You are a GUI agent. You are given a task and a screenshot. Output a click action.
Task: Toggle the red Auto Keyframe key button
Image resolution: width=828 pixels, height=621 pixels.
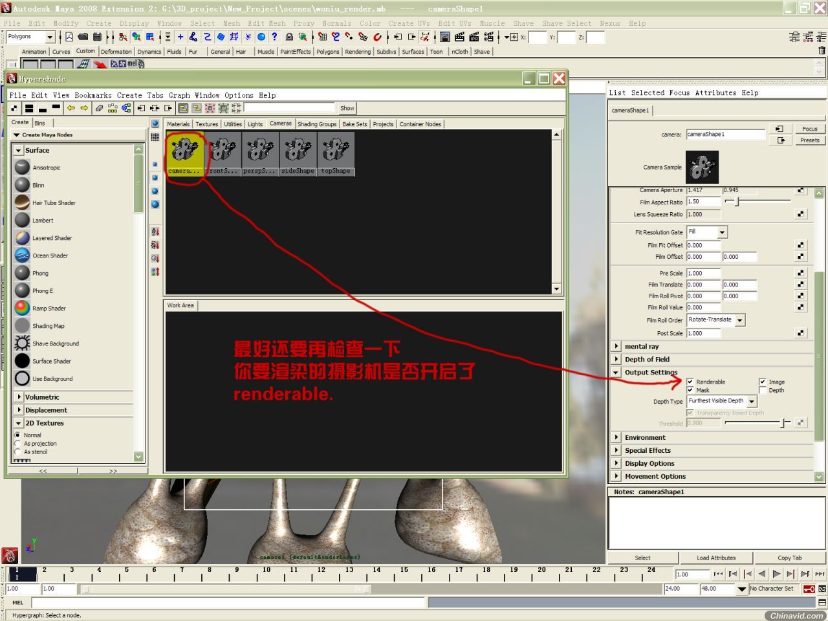(x=809, y=589)
